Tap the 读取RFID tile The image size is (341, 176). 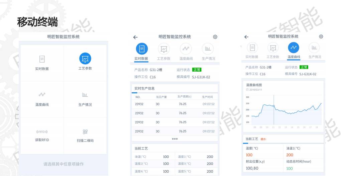pyautogui.click(x=42, y=135)
